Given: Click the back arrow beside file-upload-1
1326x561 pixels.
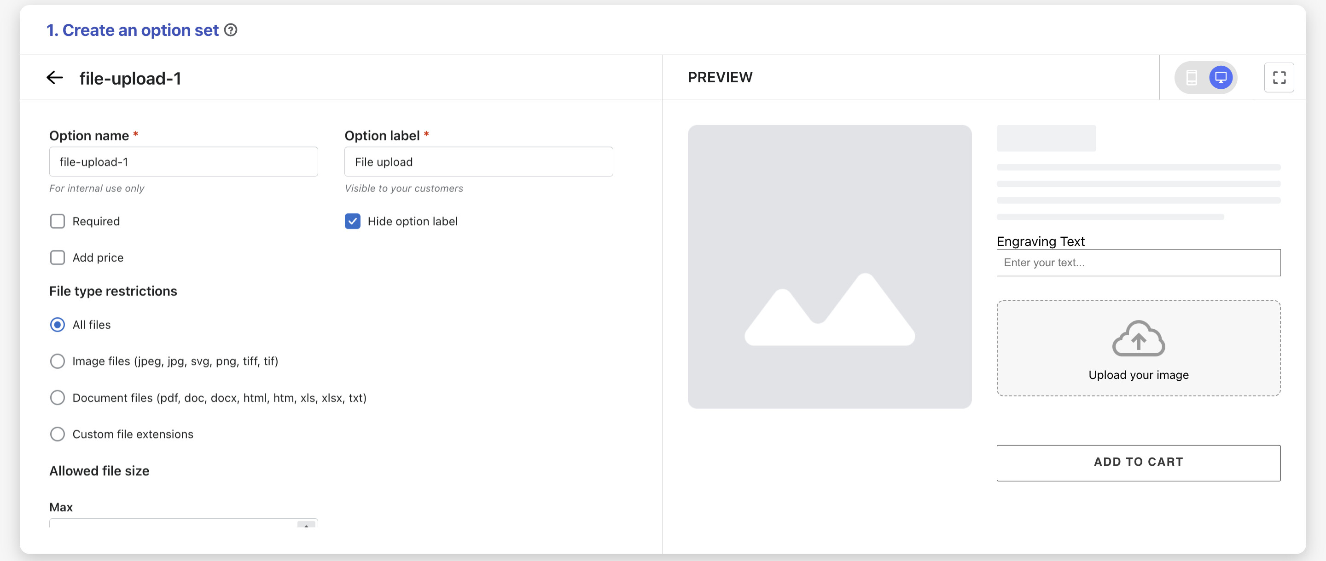Looking at the screenshot, I should (x=55, y=78).
